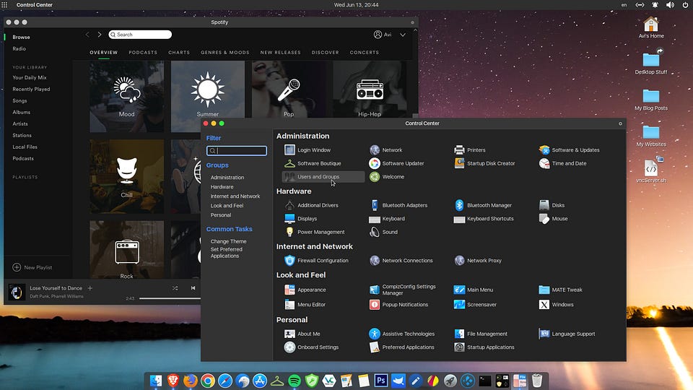Open Photoshop from the dock
Image resolution: width=693 pixels, height=390 pixels.
click(380, 381)
